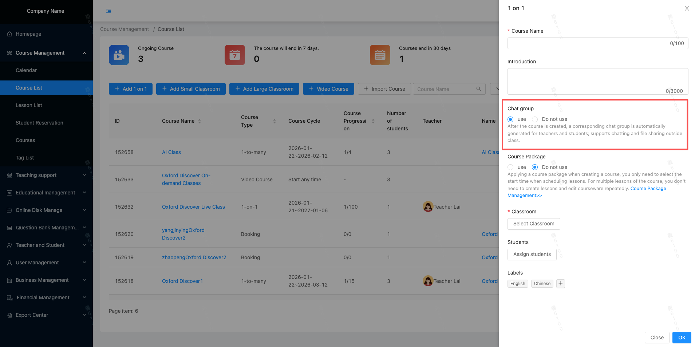
Task: Select 'use' radio for Chat group
Action: click(x=510, y=119)
